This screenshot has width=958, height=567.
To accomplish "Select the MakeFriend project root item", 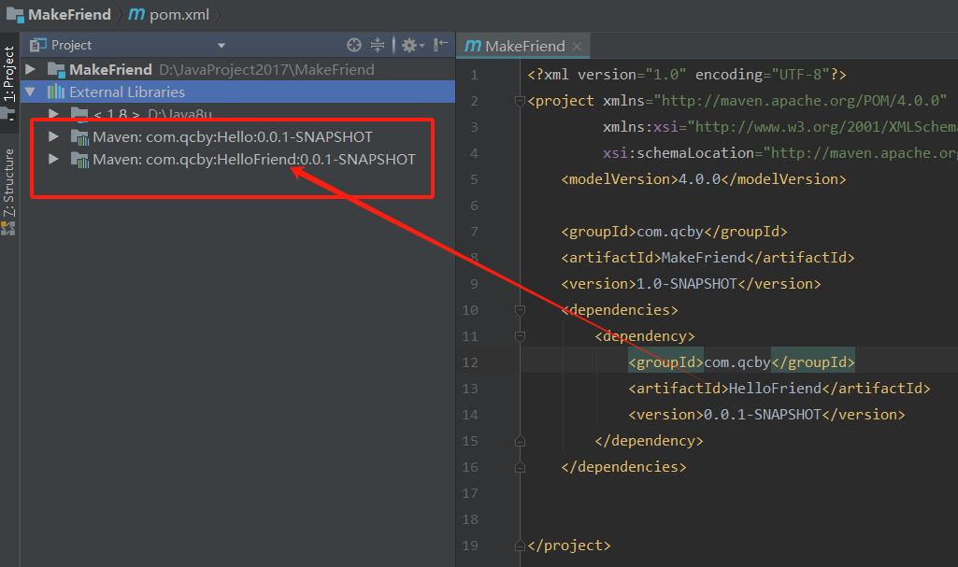I will pyautogui.click(x=238, y=69).
